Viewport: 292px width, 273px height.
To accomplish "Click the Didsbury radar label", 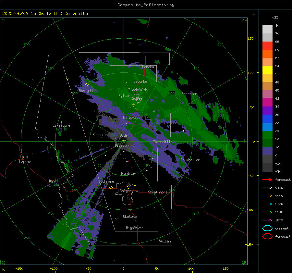I will pos(123,145).
